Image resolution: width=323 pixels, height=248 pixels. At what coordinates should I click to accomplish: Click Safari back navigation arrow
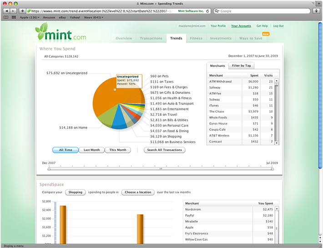(x=6, y=11)
